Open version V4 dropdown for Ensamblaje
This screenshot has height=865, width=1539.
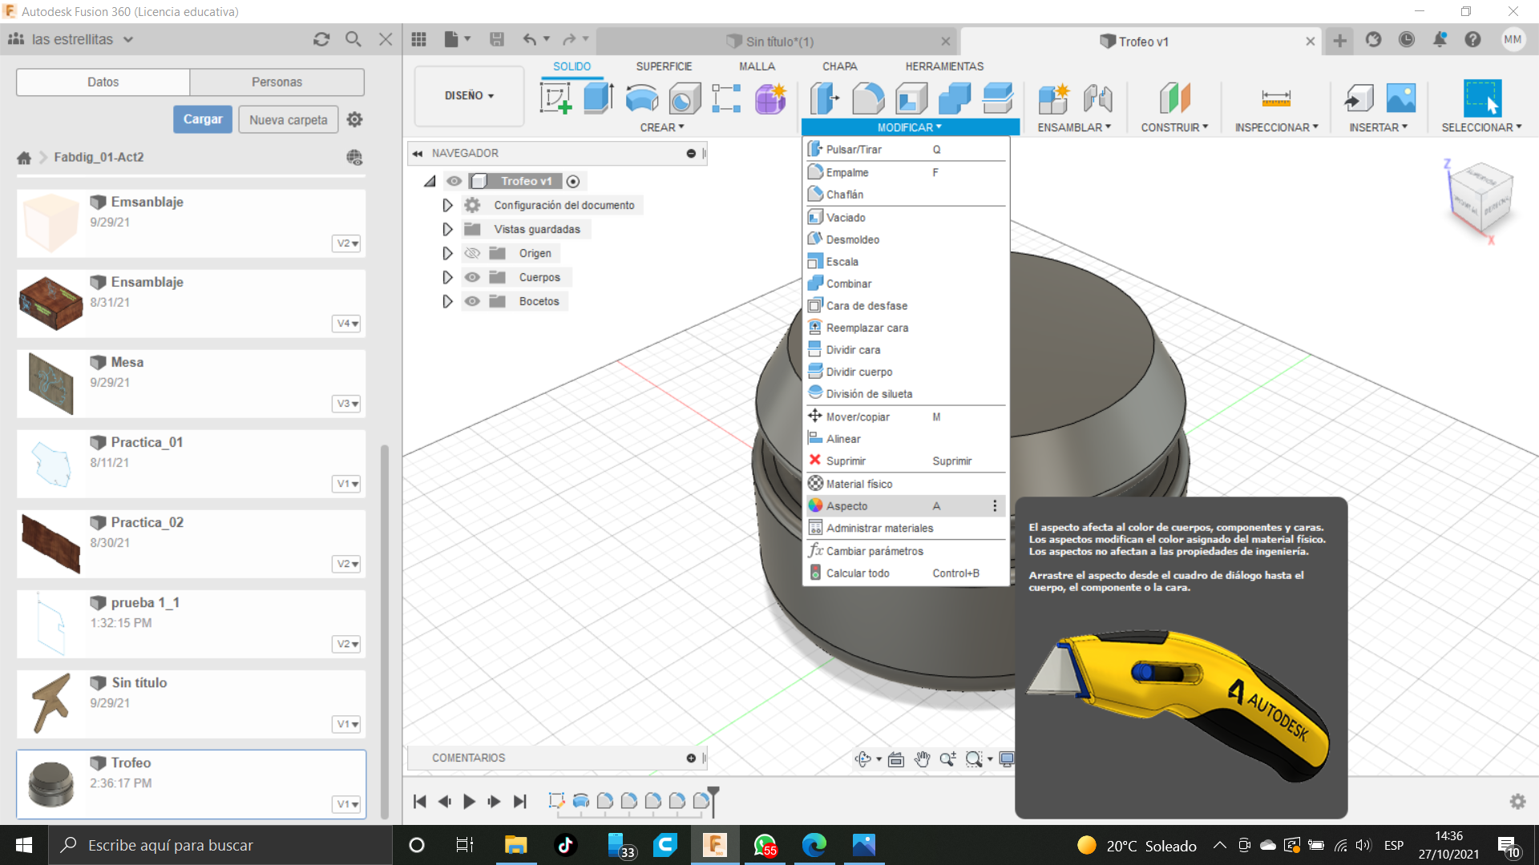pyautogui.click(x=347, y=324)
